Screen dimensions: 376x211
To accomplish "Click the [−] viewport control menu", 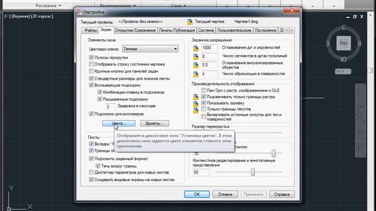I will tap(8, 16).
